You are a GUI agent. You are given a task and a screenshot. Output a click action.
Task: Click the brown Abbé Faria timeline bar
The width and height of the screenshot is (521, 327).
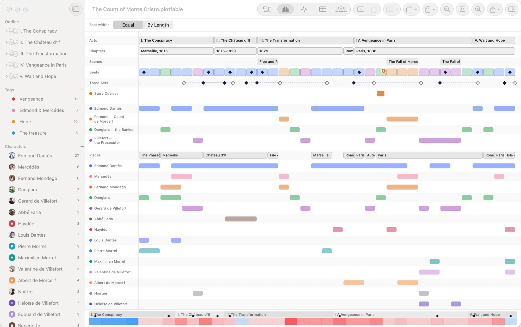pos(241,219)
